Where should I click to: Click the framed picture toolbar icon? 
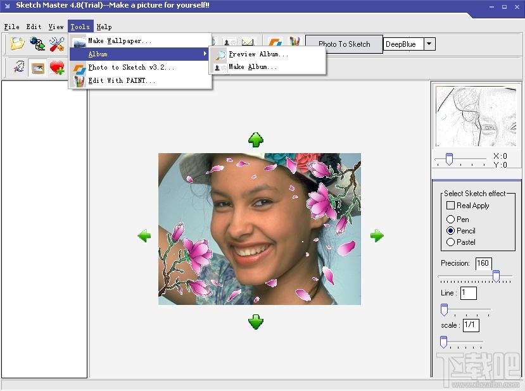[38, 67]
